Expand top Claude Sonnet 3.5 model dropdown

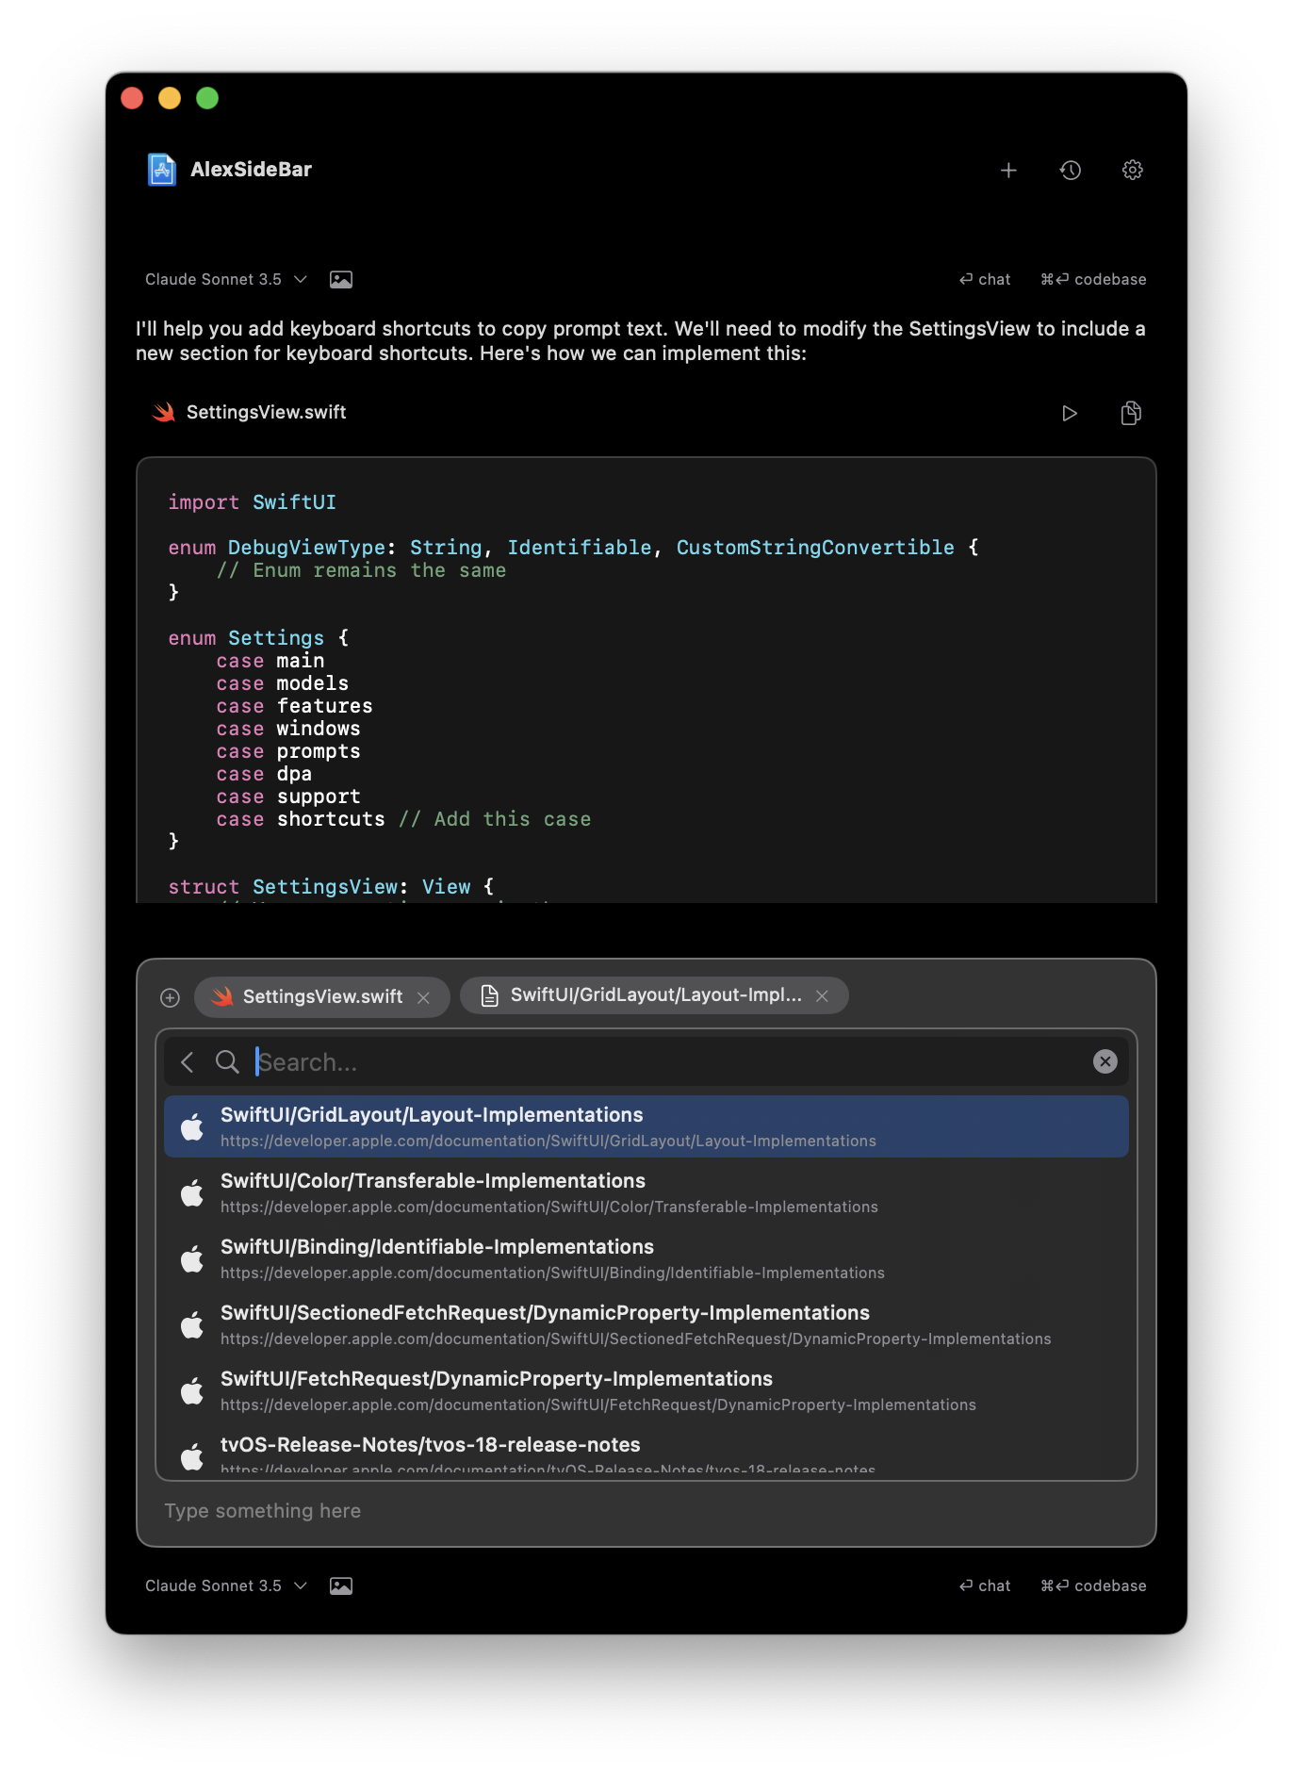click(226, 279)
